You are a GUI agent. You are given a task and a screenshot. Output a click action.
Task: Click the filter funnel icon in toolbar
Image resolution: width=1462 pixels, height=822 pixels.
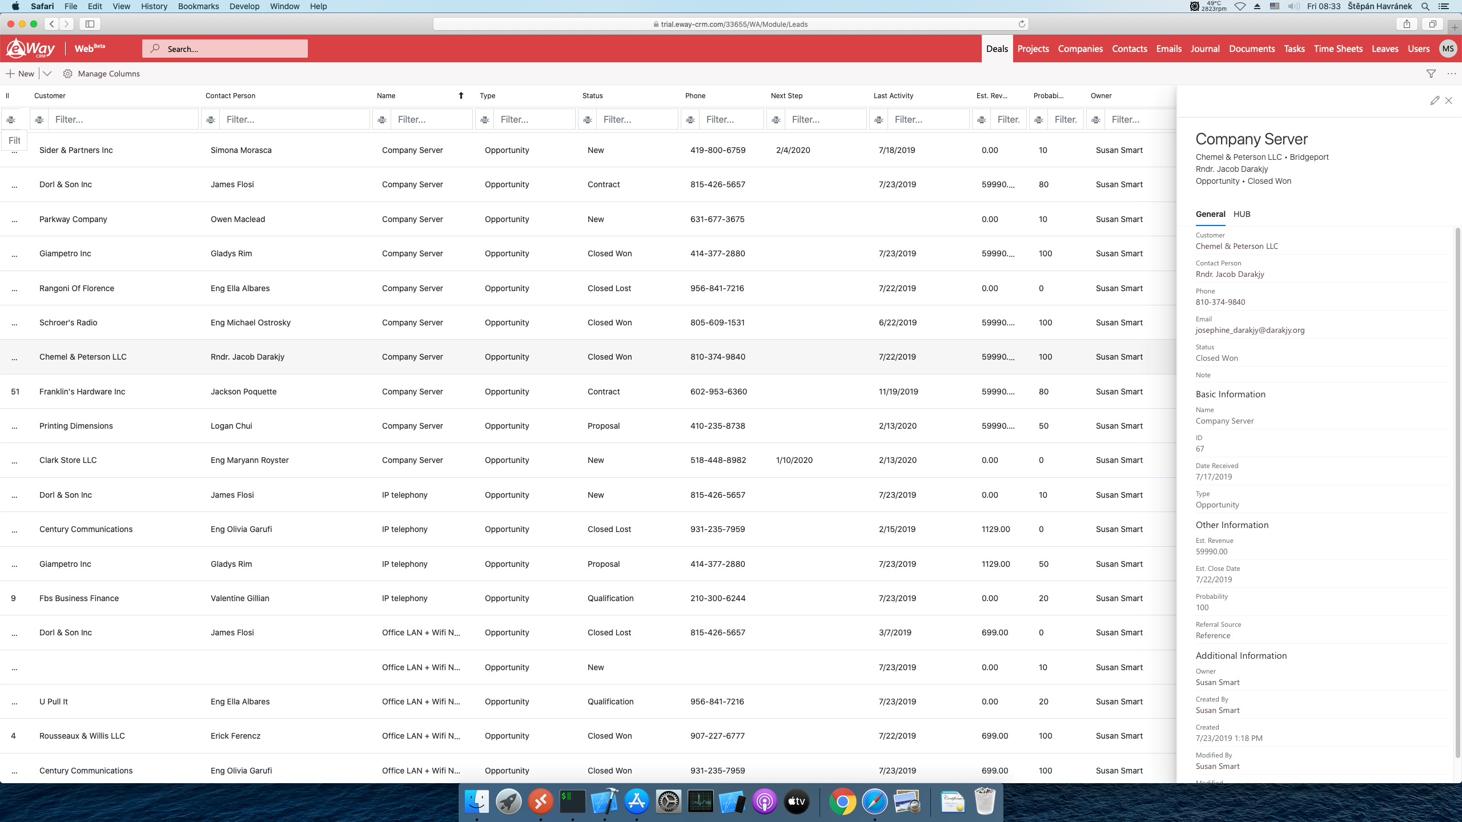[1431, 74]
